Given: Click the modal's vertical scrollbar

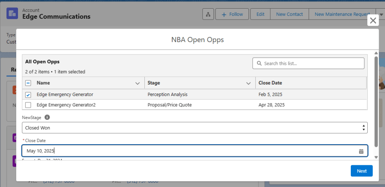Looking at the screenshot, I should pyautogui.click(x=376, y=101).
